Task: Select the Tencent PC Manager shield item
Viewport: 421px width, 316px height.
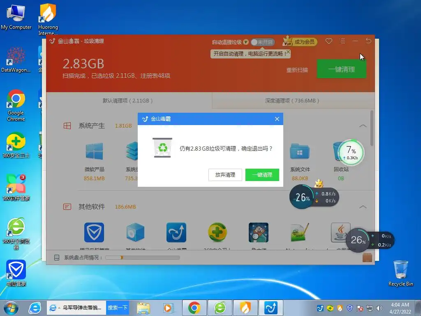Action: (94, 232)
